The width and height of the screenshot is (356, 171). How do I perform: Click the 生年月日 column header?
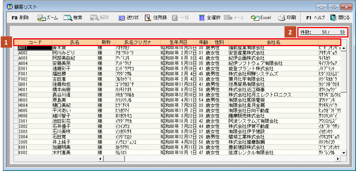pyautogui.click(x=178, y=42)
